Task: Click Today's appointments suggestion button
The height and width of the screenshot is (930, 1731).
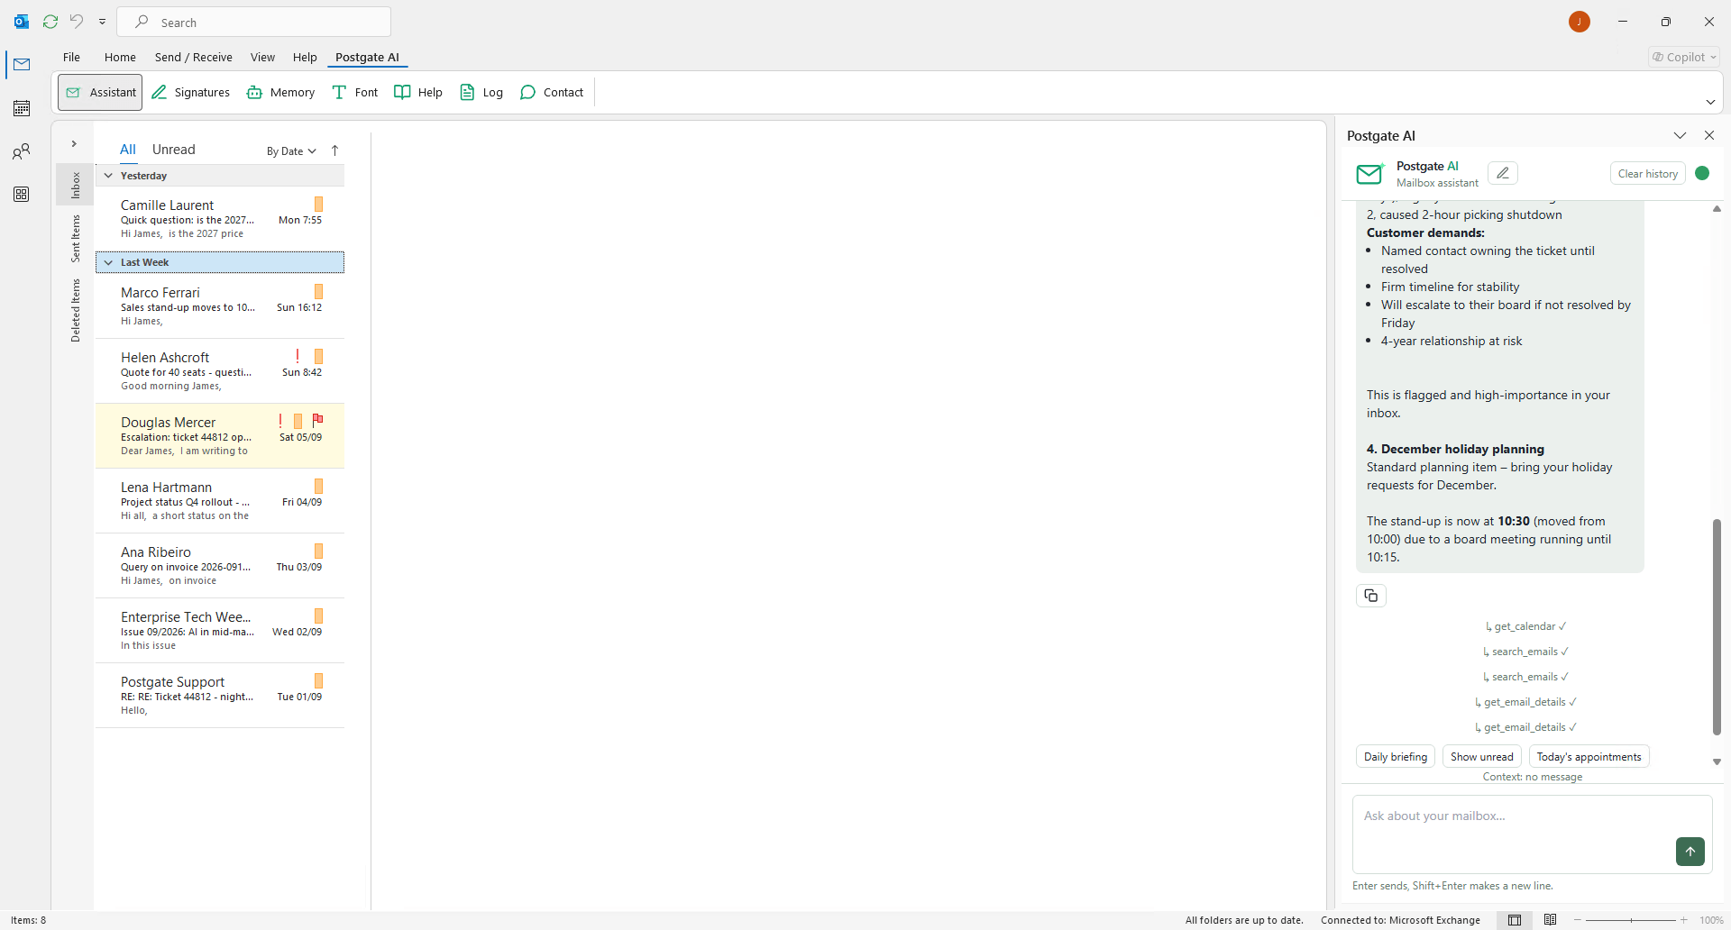Action: point(1589,757)
